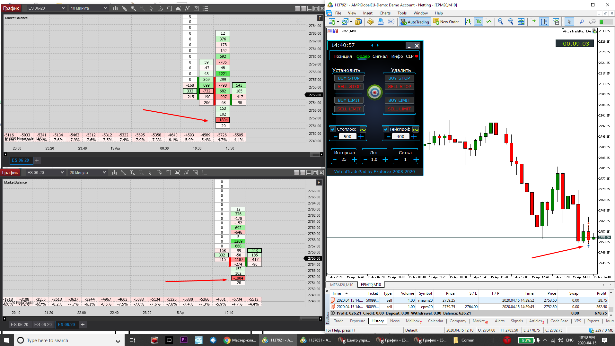
Task: Click the search magnifier in MetaTrader toolbar
Action: coord(582,22)
